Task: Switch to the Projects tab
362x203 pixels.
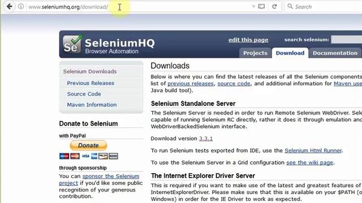Action: pyautogui.click(x=255, y=53)
